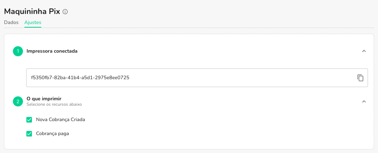Click the f5350fb7-82ba printer ID text
Viewport: 378px width, 153px height.
point(80,77)
